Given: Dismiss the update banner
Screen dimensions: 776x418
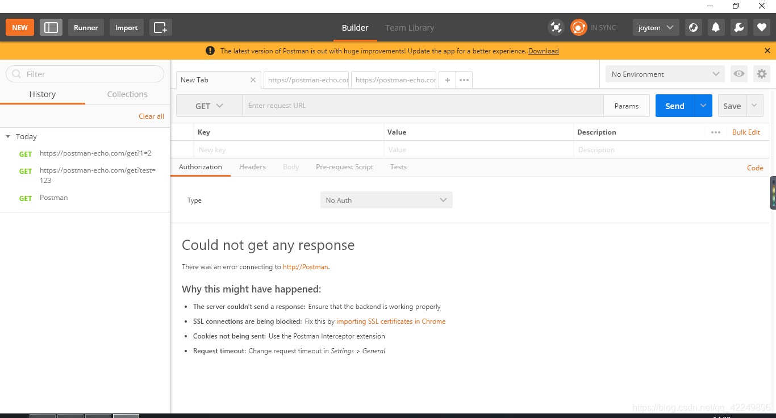Looking at the screenshot, I should coord(767,51).
